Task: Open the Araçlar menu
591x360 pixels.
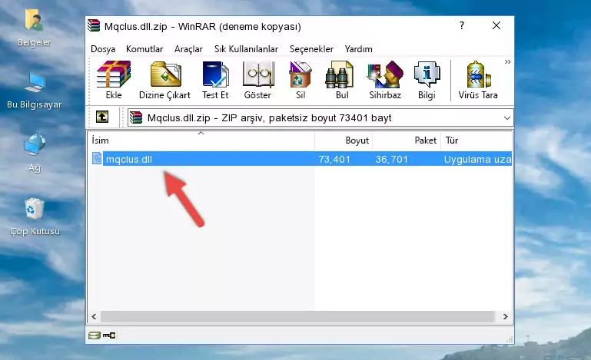Action: pyautogui.click(x=188, y=49)
